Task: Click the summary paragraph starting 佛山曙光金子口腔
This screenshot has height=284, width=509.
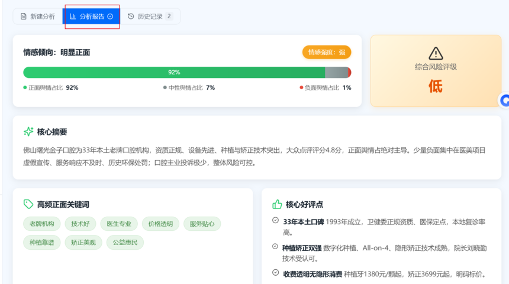Action: (x=254, y=156)
